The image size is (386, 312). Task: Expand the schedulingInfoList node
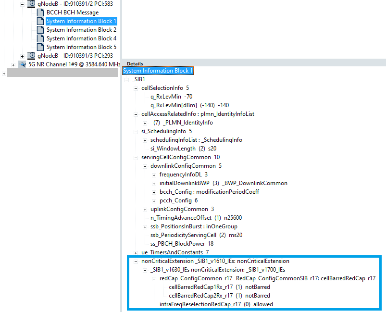[x=145, y=140]
